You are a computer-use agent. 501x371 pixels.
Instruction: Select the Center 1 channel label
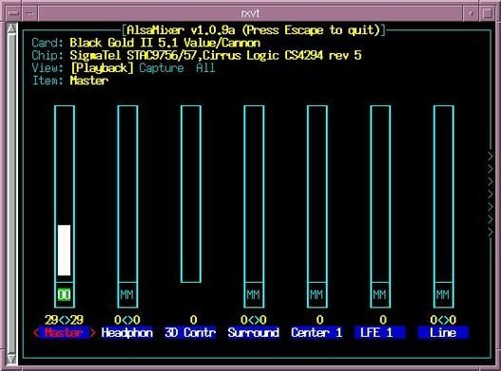pos(317,333)
